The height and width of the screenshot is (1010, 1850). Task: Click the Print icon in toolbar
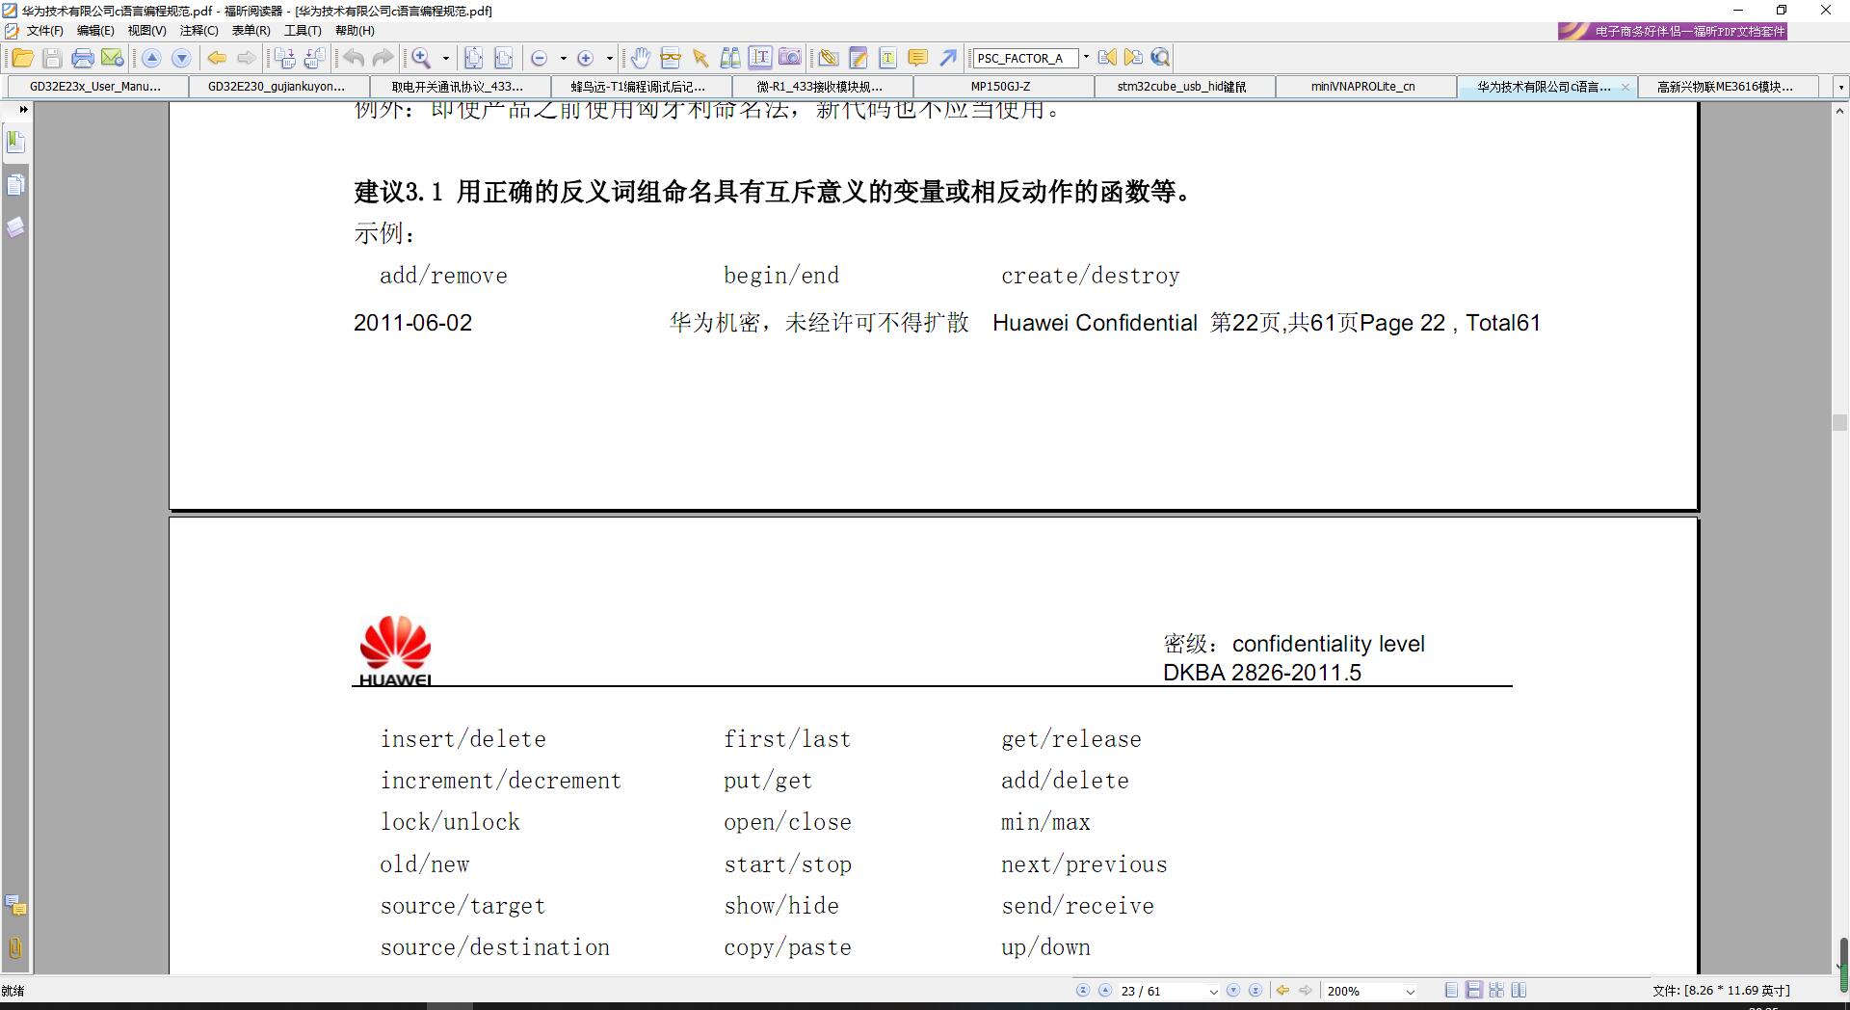click(83, 58)
